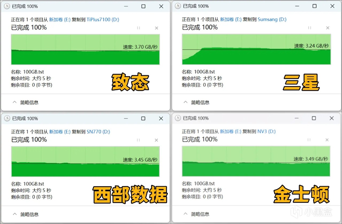Open the SN770 (D:) destination link

[98, 132]
